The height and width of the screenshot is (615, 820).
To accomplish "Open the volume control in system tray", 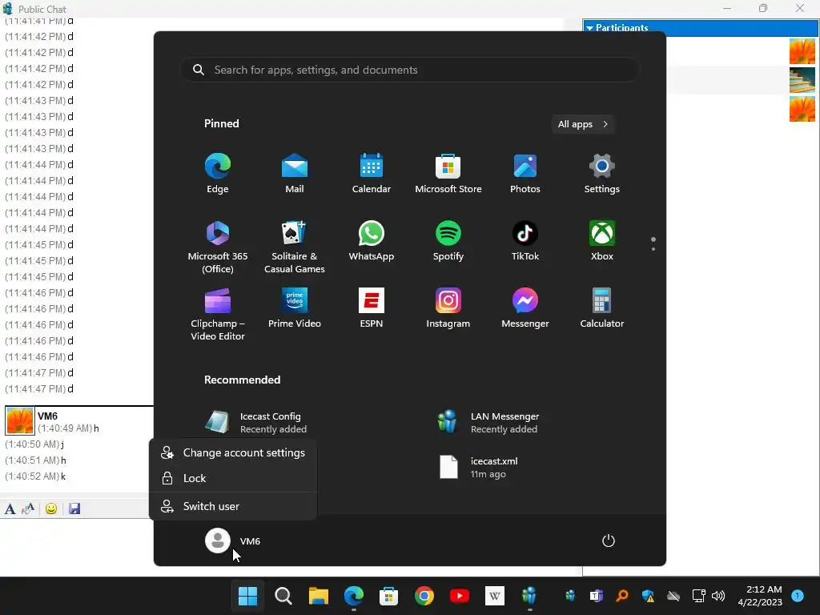I will click(x=718, y=596).
